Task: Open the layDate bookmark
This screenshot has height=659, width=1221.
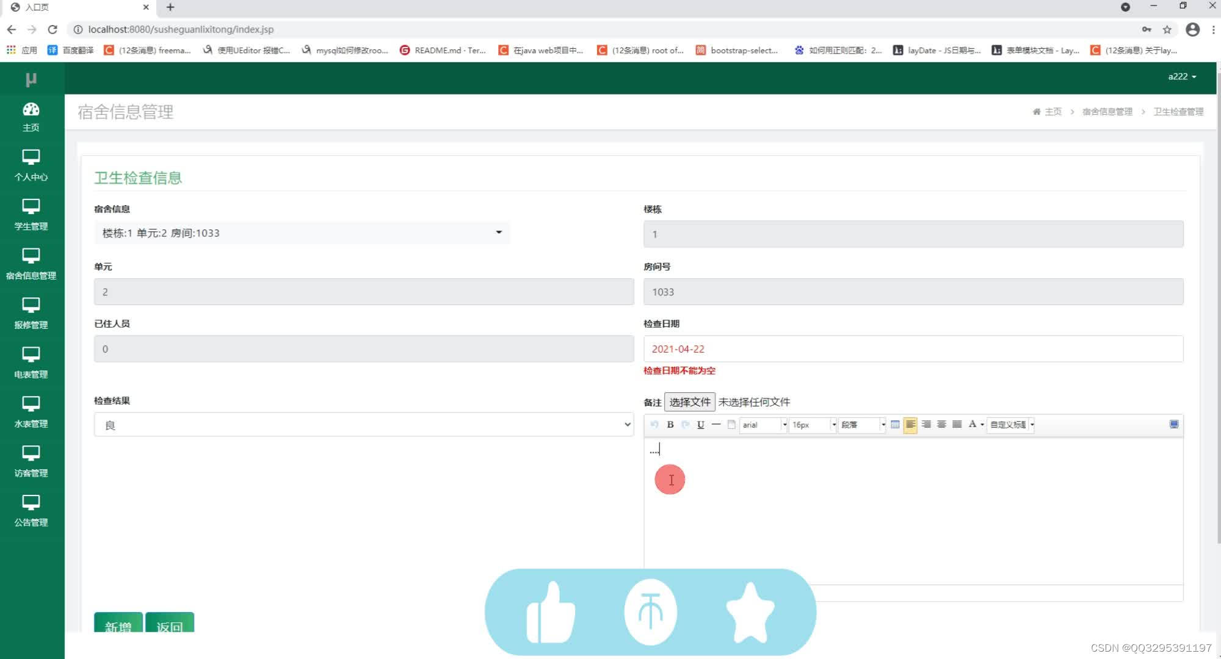Action: 937,50
